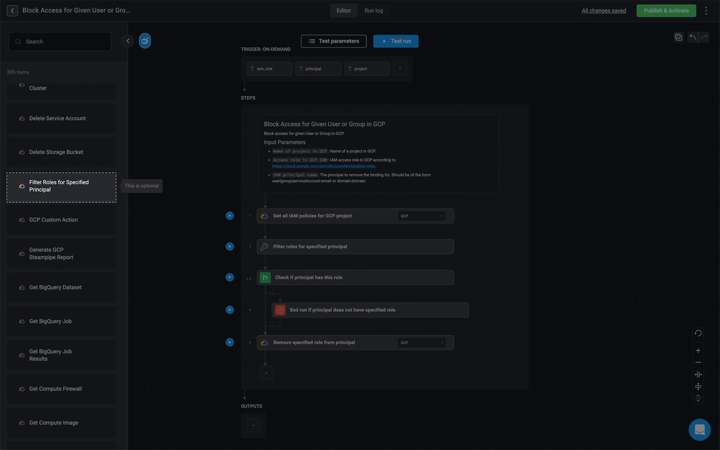Click the Search actions input field
720x450 pixels.
[x=60, y=42]
